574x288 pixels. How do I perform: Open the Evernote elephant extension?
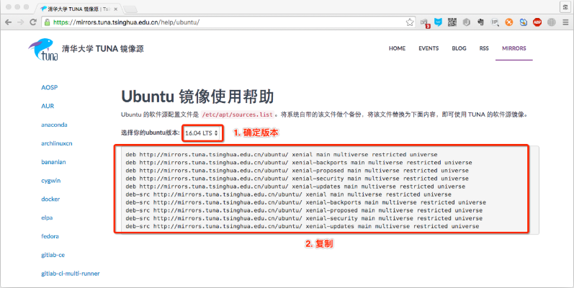pos(480,22)
